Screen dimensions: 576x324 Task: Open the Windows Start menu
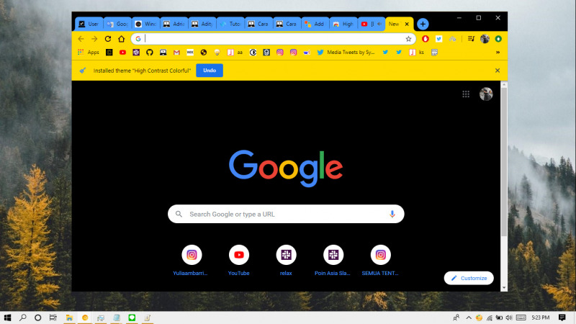click(x=7, y=318)
